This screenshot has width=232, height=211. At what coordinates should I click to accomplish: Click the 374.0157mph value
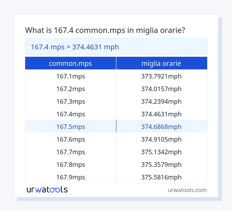161,89
